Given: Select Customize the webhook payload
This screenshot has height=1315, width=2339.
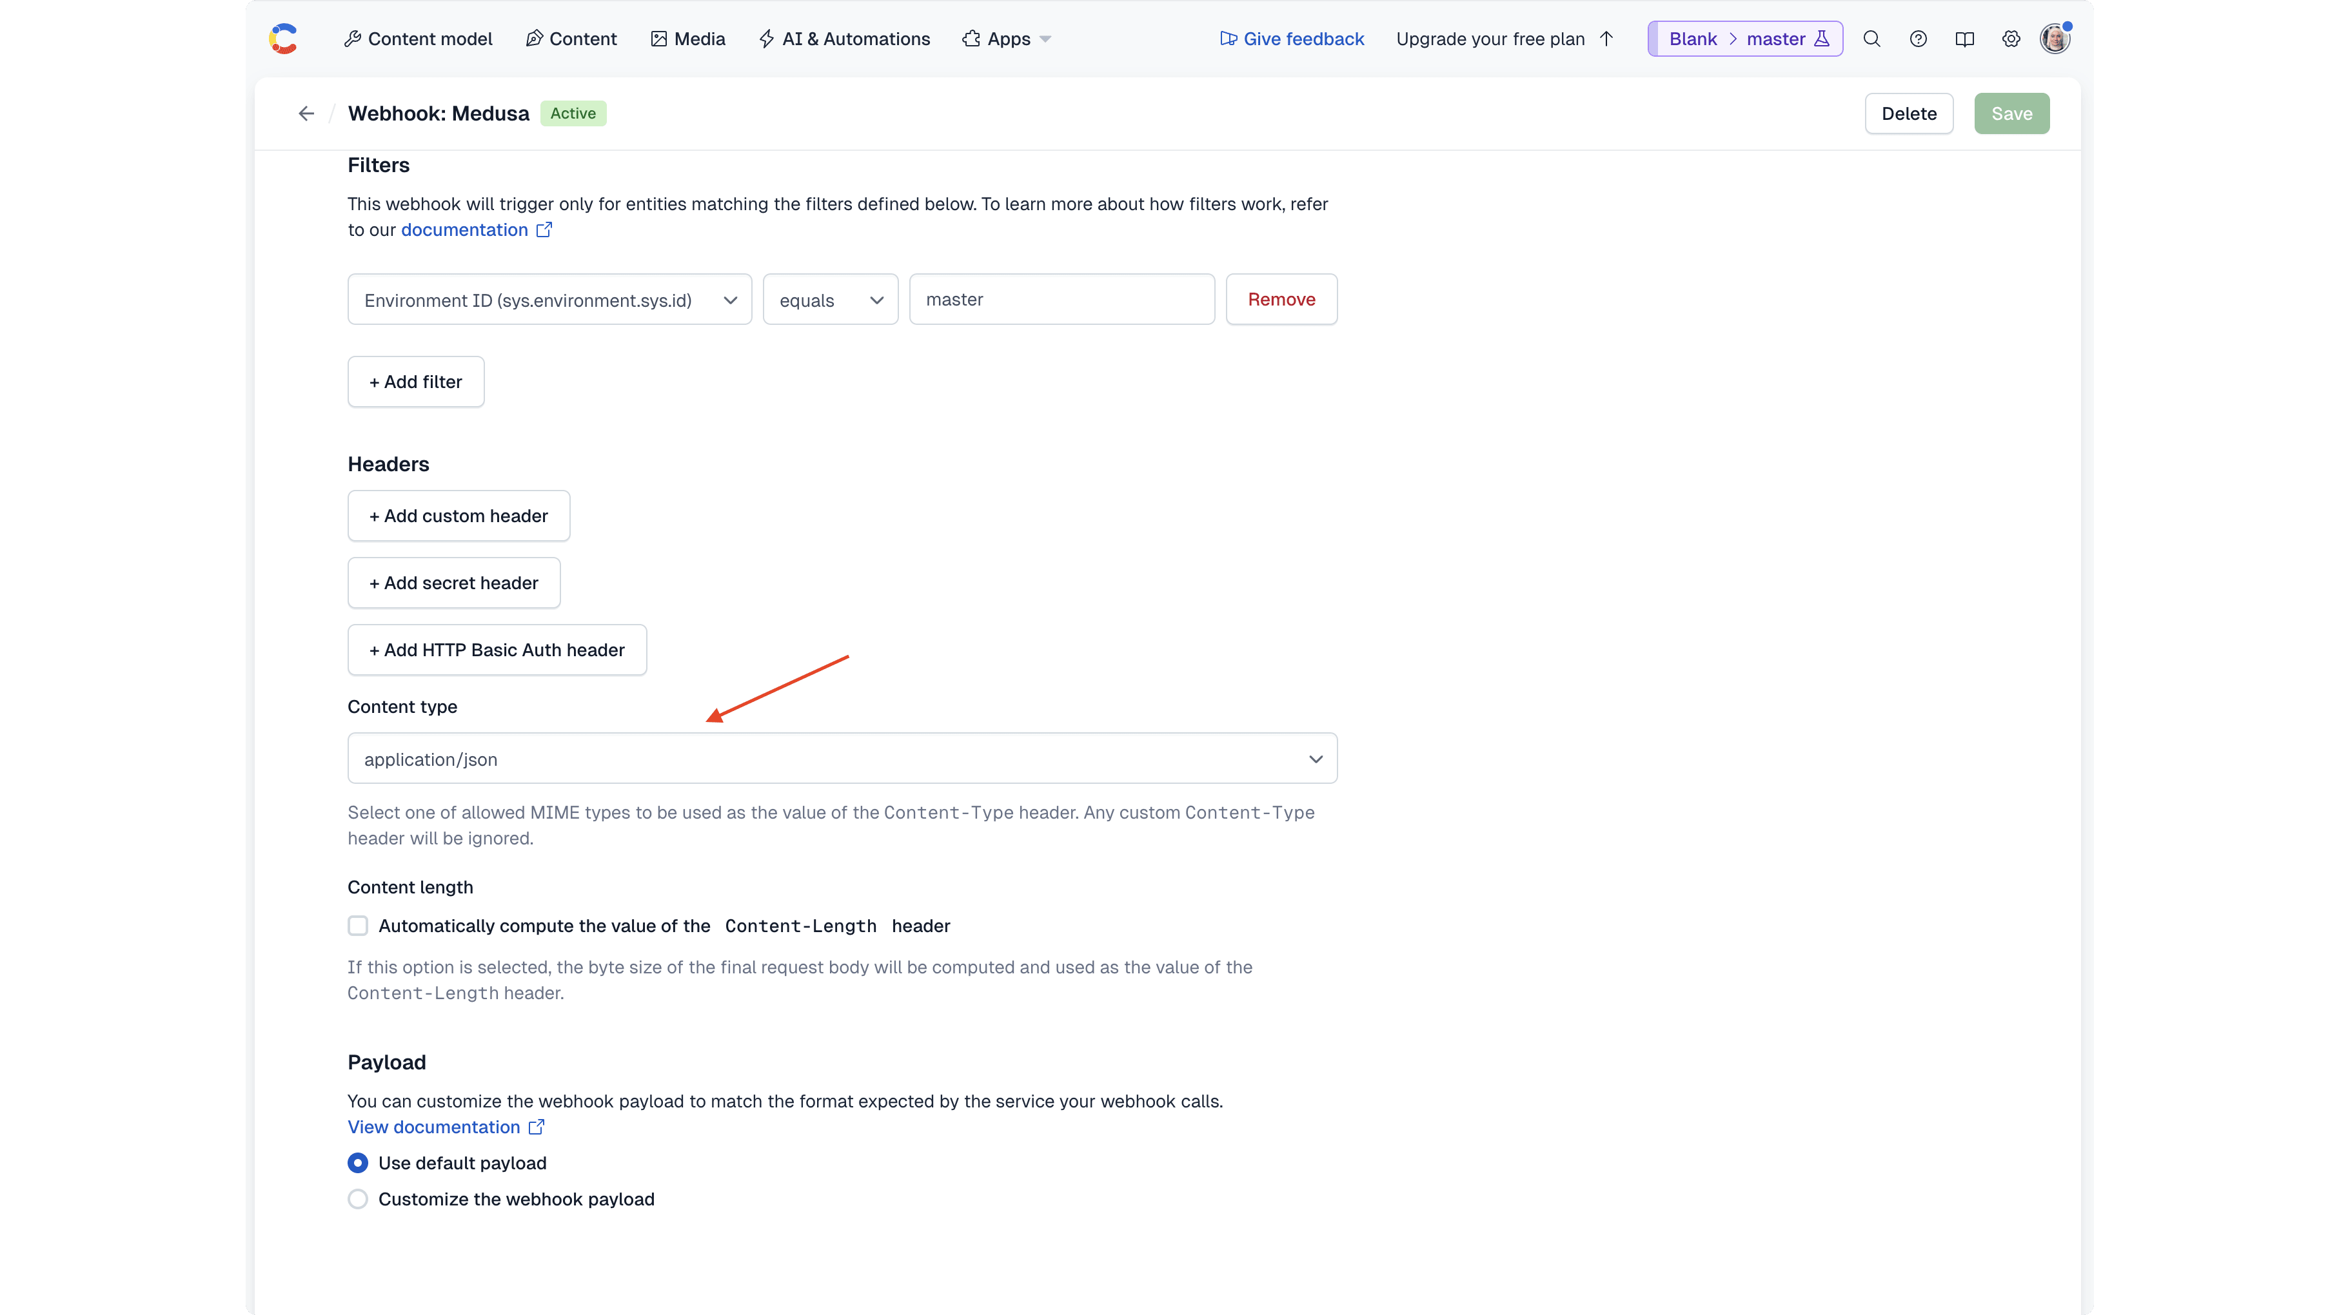Looking at the screenshot, I should click(x=358, y=1199).
